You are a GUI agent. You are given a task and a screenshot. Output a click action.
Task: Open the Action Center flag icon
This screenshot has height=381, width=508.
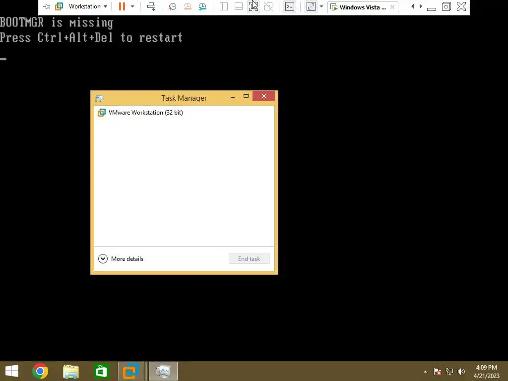click(x=438, y=371)
